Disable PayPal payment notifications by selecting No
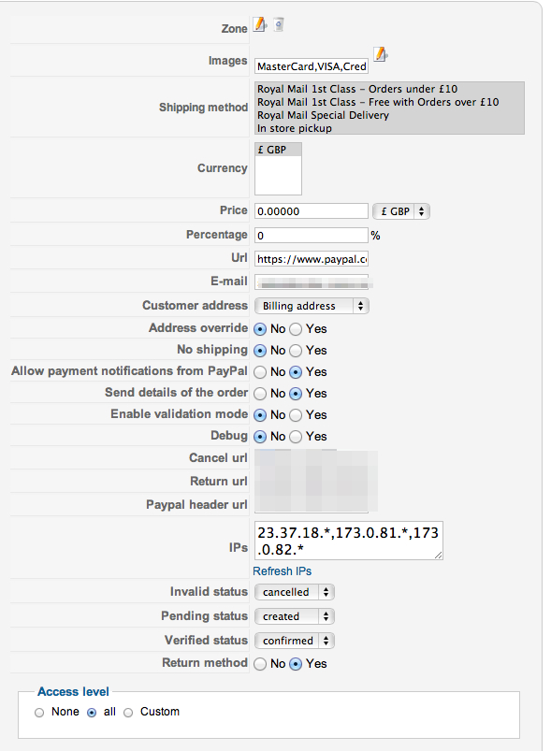This screenshot has height=751, width=551. point(260,372)
